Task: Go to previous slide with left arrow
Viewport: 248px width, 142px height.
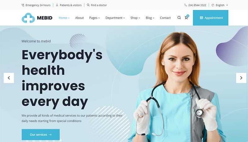Action: pyautogui.click(x=9, y=78)
